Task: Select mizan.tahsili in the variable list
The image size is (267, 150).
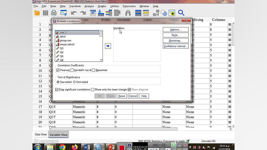Action: click(77, 44)
